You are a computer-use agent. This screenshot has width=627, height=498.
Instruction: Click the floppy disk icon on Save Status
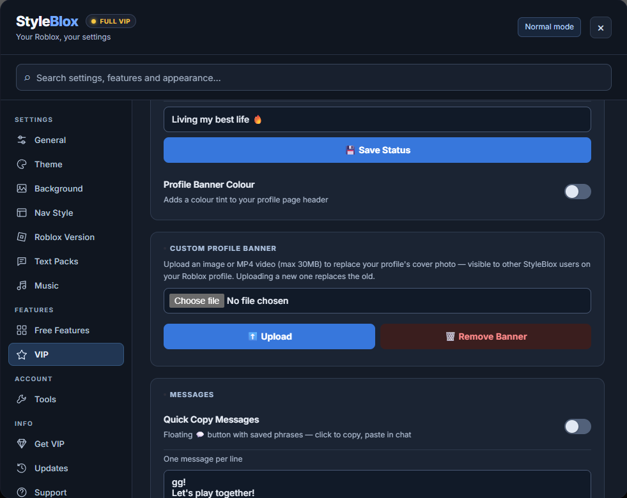pos(350,150)
